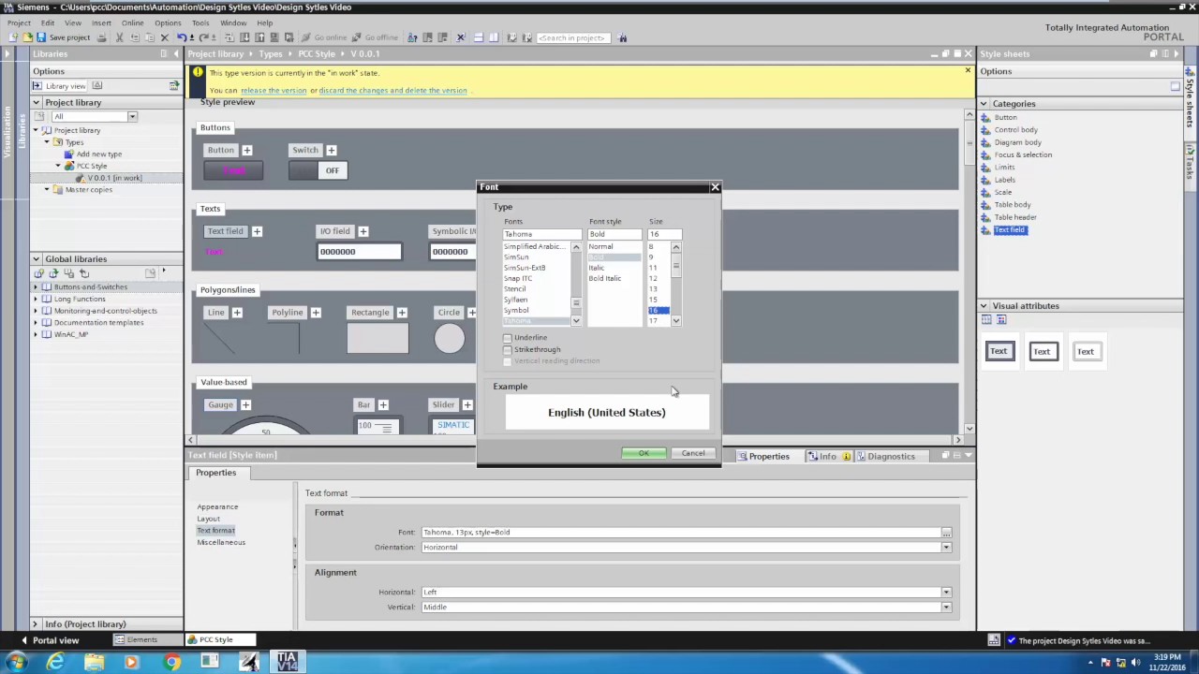Image resolution: width=1199 pixels, height=674 pixels.
Task: Enable the Strikethrough checkbox
Action: click(x=508, y=350)
